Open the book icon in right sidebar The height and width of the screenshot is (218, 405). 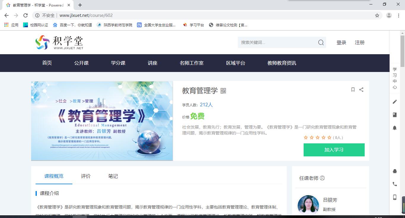pos(395,115)
